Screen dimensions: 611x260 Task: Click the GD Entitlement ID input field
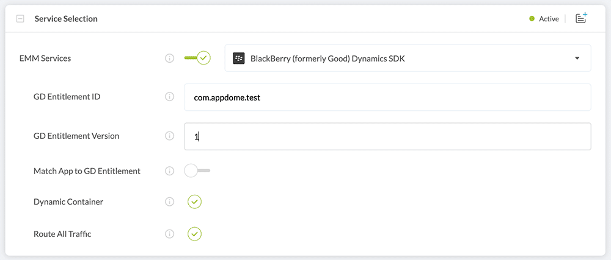(387, 97)
